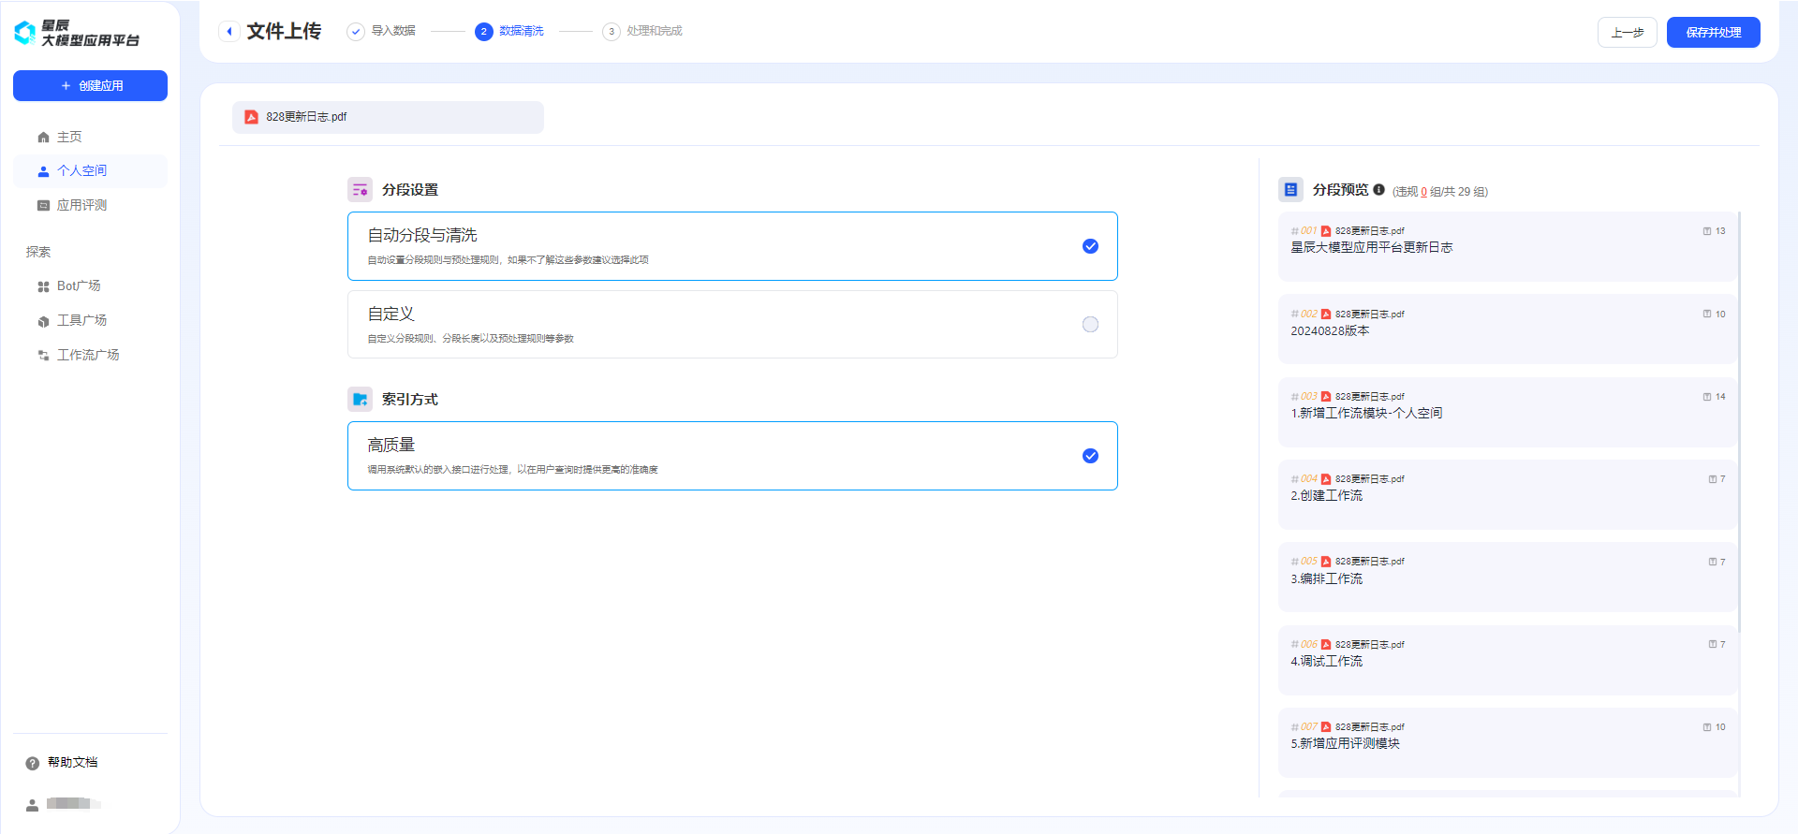
Task: Click segment text 1.新增工作流模块-个人空间
Action: [1366, 414]
